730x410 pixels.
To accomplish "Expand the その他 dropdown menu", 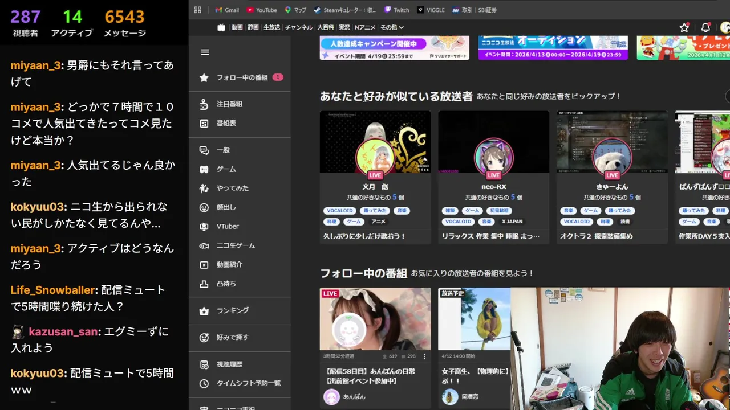I will click(392, 27).
